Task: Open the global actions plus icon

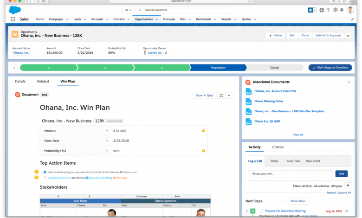Action: pos(322,10)
